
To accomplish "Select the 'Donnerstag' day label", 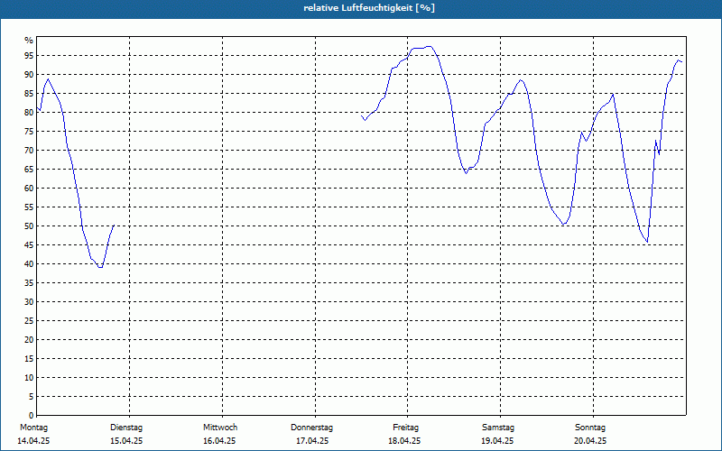I will tap(311, 428).
